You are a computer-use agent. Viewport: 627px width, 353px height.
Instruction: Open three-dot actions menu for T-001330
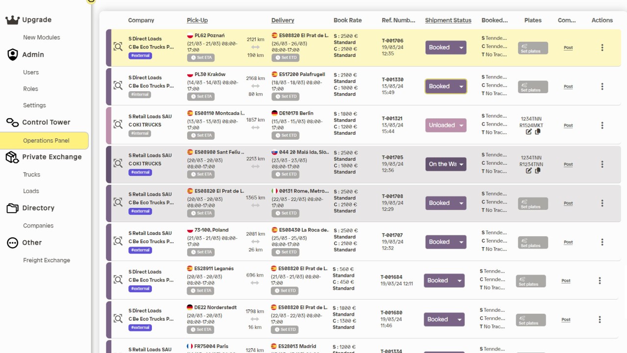pyautogui.click(x=602, y=87)
